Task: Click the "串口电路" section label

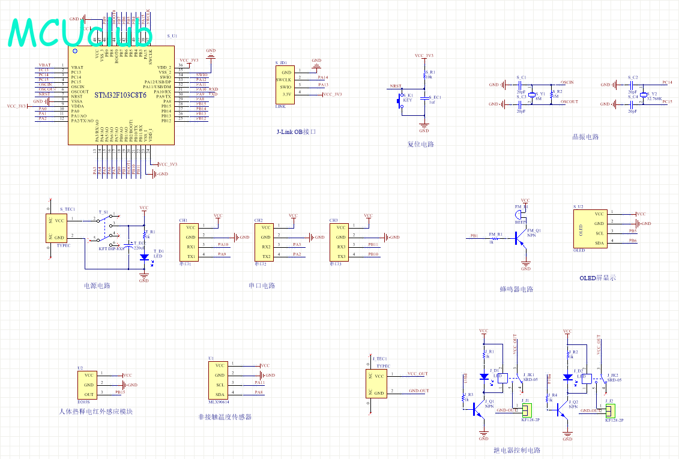Action: click(x=262, y=286)
